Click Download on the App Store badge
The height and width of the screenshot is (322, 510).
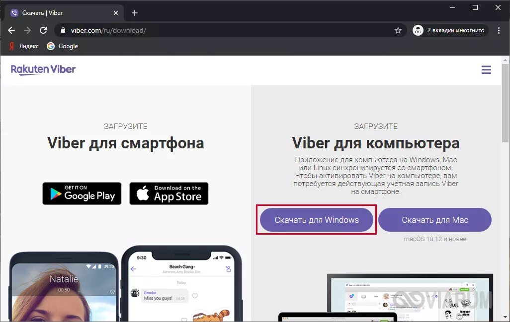(x=169, y=193)
